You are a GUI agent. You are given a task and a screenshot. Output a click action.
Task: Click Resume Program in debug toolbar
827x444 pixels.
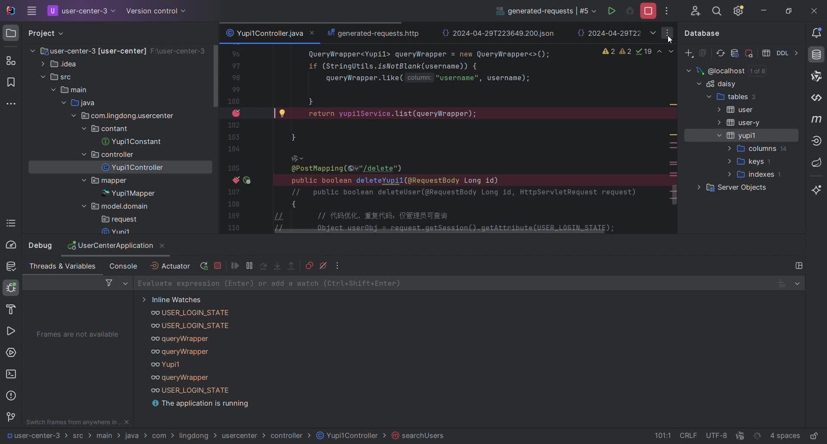coord(235,266)
